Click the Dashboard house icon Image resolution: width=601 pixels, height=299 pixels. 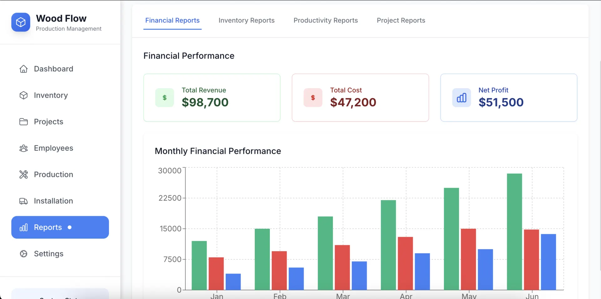[23, 69]
